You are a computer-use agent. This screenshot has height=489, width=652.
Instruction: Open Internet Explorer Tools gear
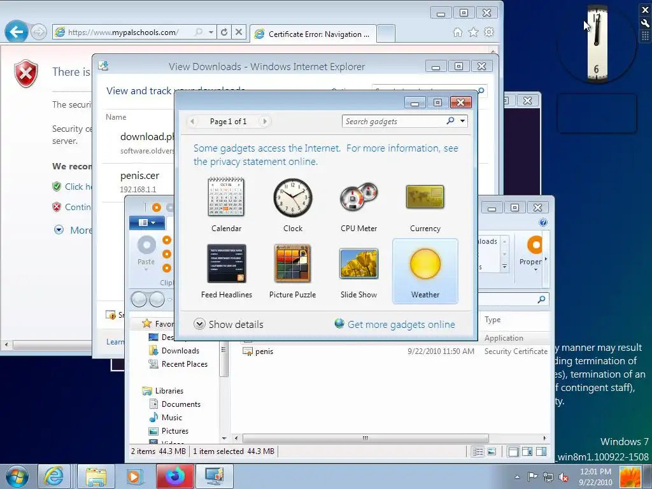click(x=489, y=32)
